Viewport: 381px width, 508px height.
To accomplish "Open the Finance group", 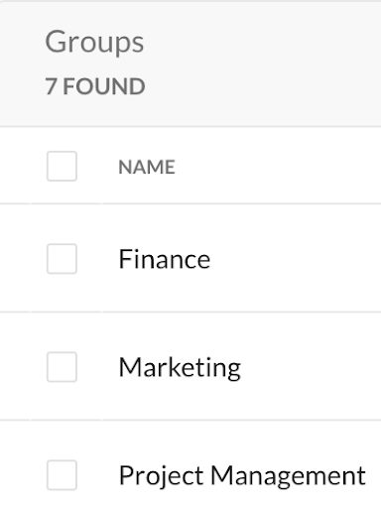I will [165, 259].
